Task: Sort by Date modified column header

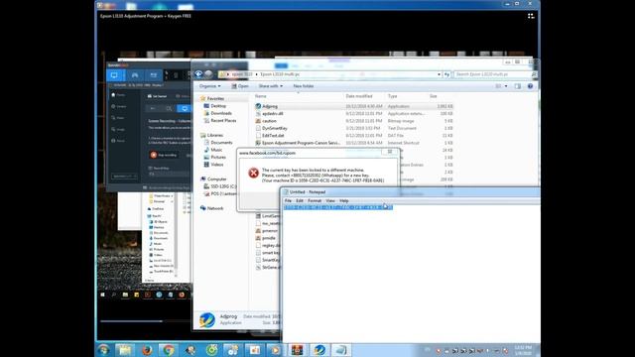Action: [359, 96]
